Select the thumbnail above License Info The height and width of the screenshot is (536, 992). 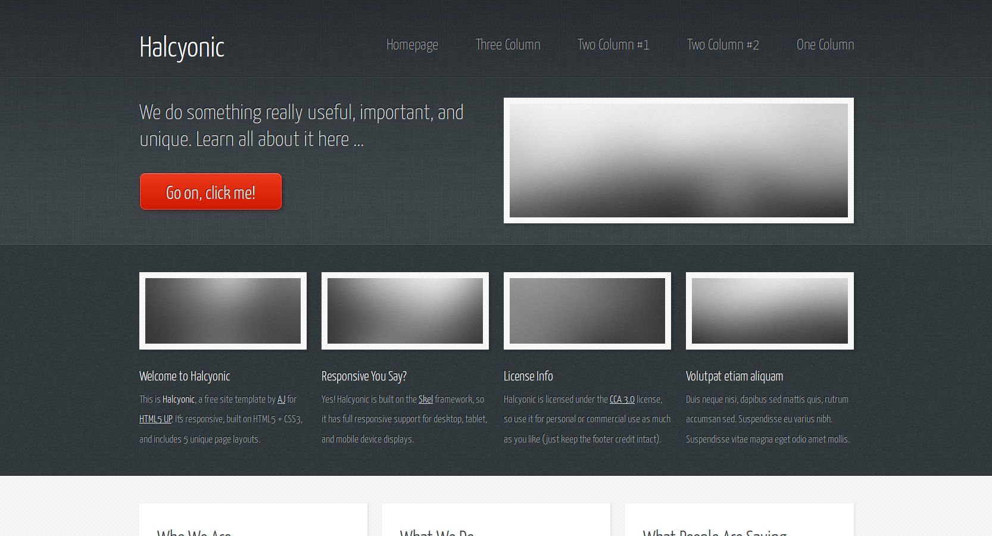(x=587, y=311)
